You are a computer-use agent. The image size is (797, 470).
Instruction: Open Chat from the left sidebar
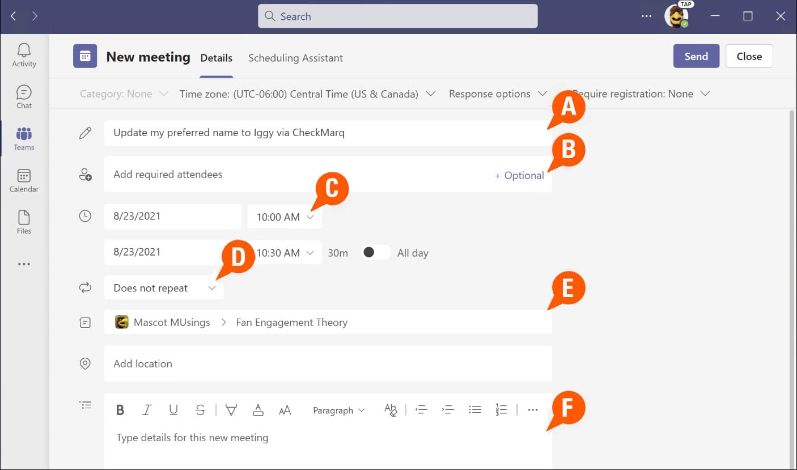24,97
